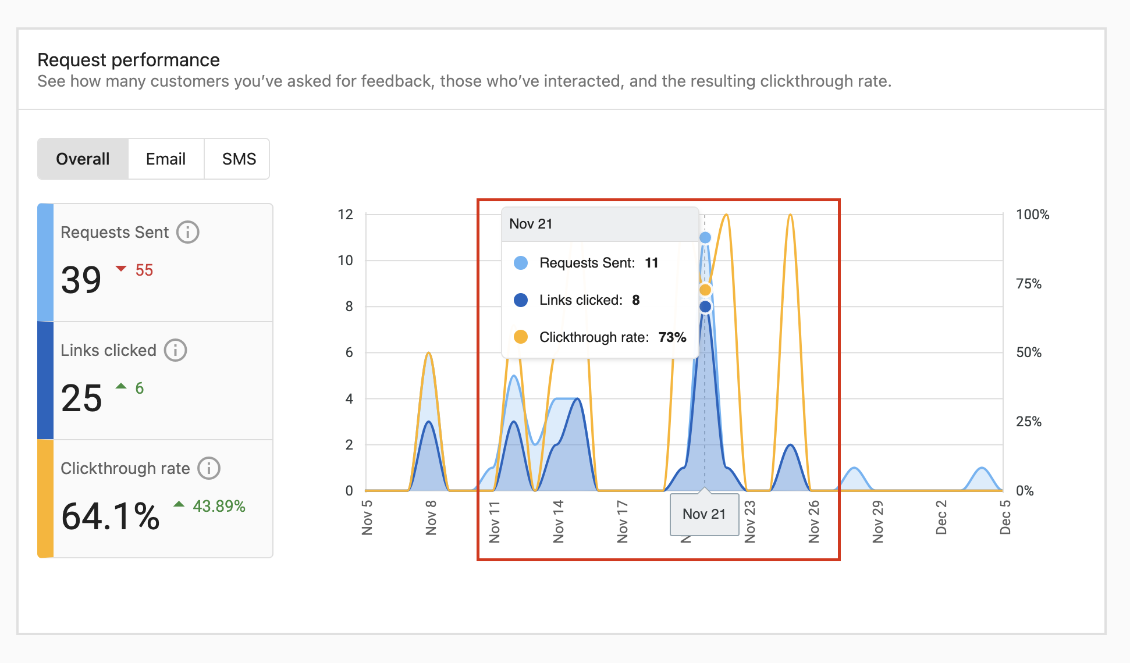The image size is (1130, 663).
Task: Click the Links clicked info icon
Action: pos(175,350)
